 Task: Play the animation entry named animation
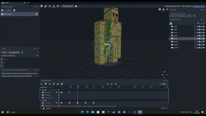[36, 14]
